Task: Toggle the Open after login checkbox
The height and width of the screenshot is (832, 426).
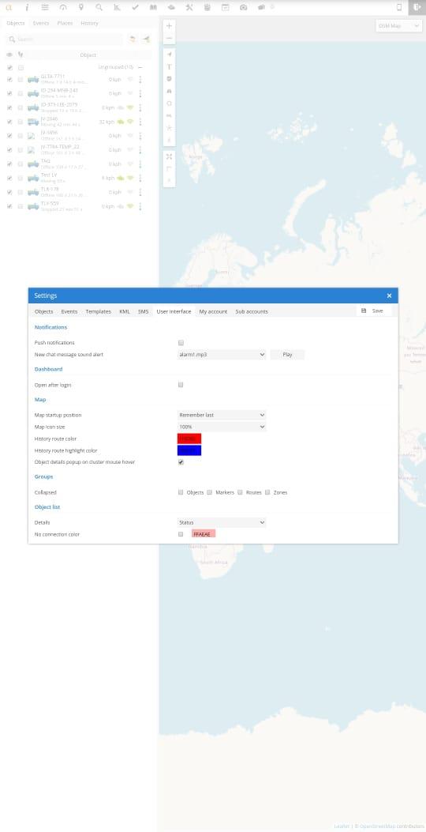Action: 181,385
